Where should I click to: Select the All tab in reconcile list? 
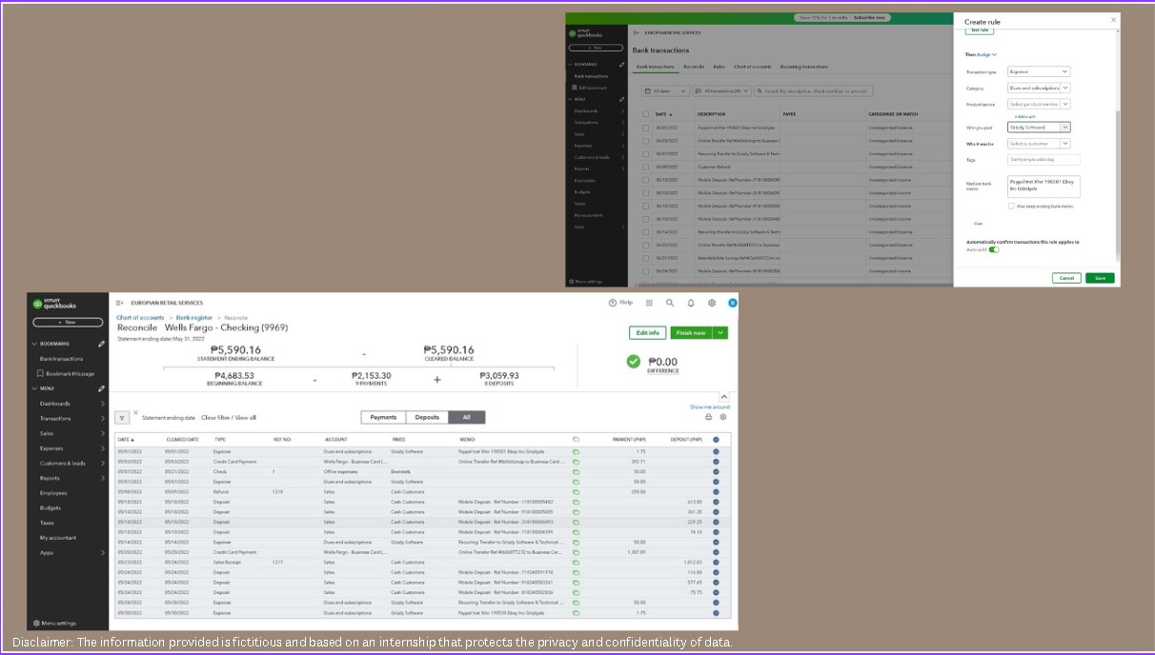click(x=467, y=417)
